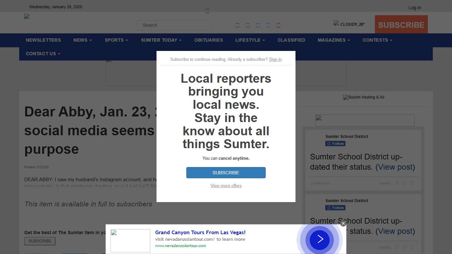Screen dimensions: 452x254
Task: Expand the NEWS dropdown menu
Action: coord(82,40)
